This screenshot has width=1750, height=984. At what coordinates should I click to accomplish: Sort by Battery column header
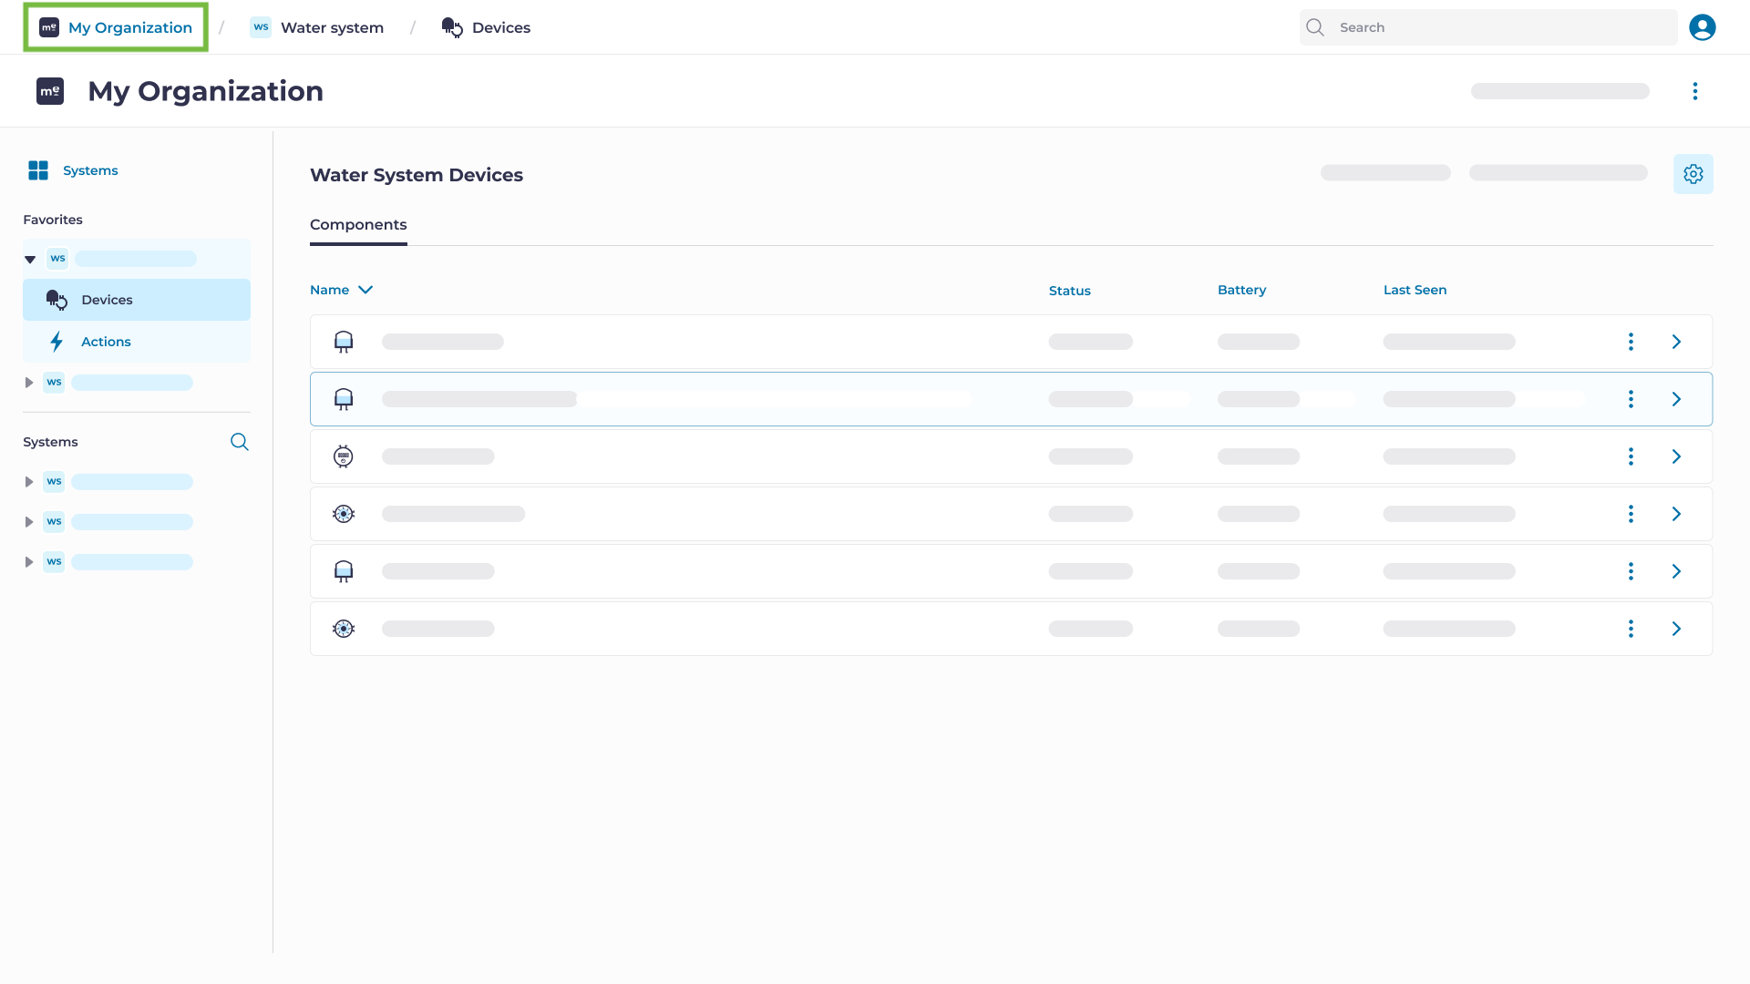click(1241, 290)
